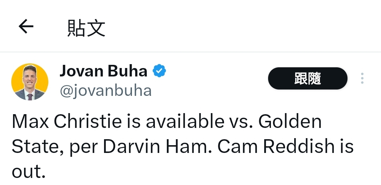Click the blue verified badge
381x185 pixels.
tap(159, 71)
